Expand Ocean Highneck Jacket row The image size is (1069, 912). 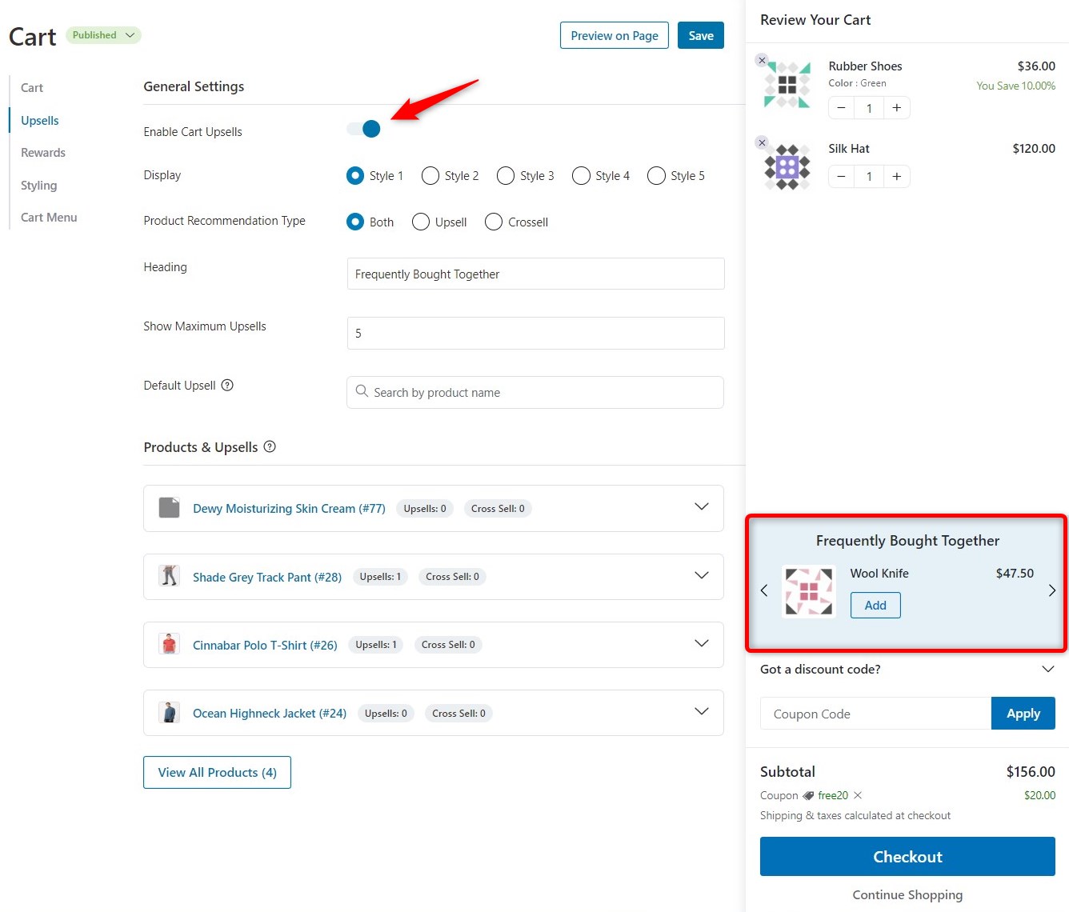702,711
